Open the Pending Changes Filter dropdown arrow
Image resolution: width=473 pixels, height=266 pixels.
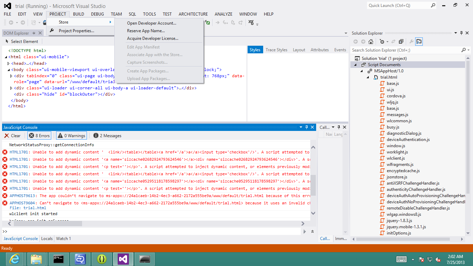pyautogui.click(x=387, y=42)
